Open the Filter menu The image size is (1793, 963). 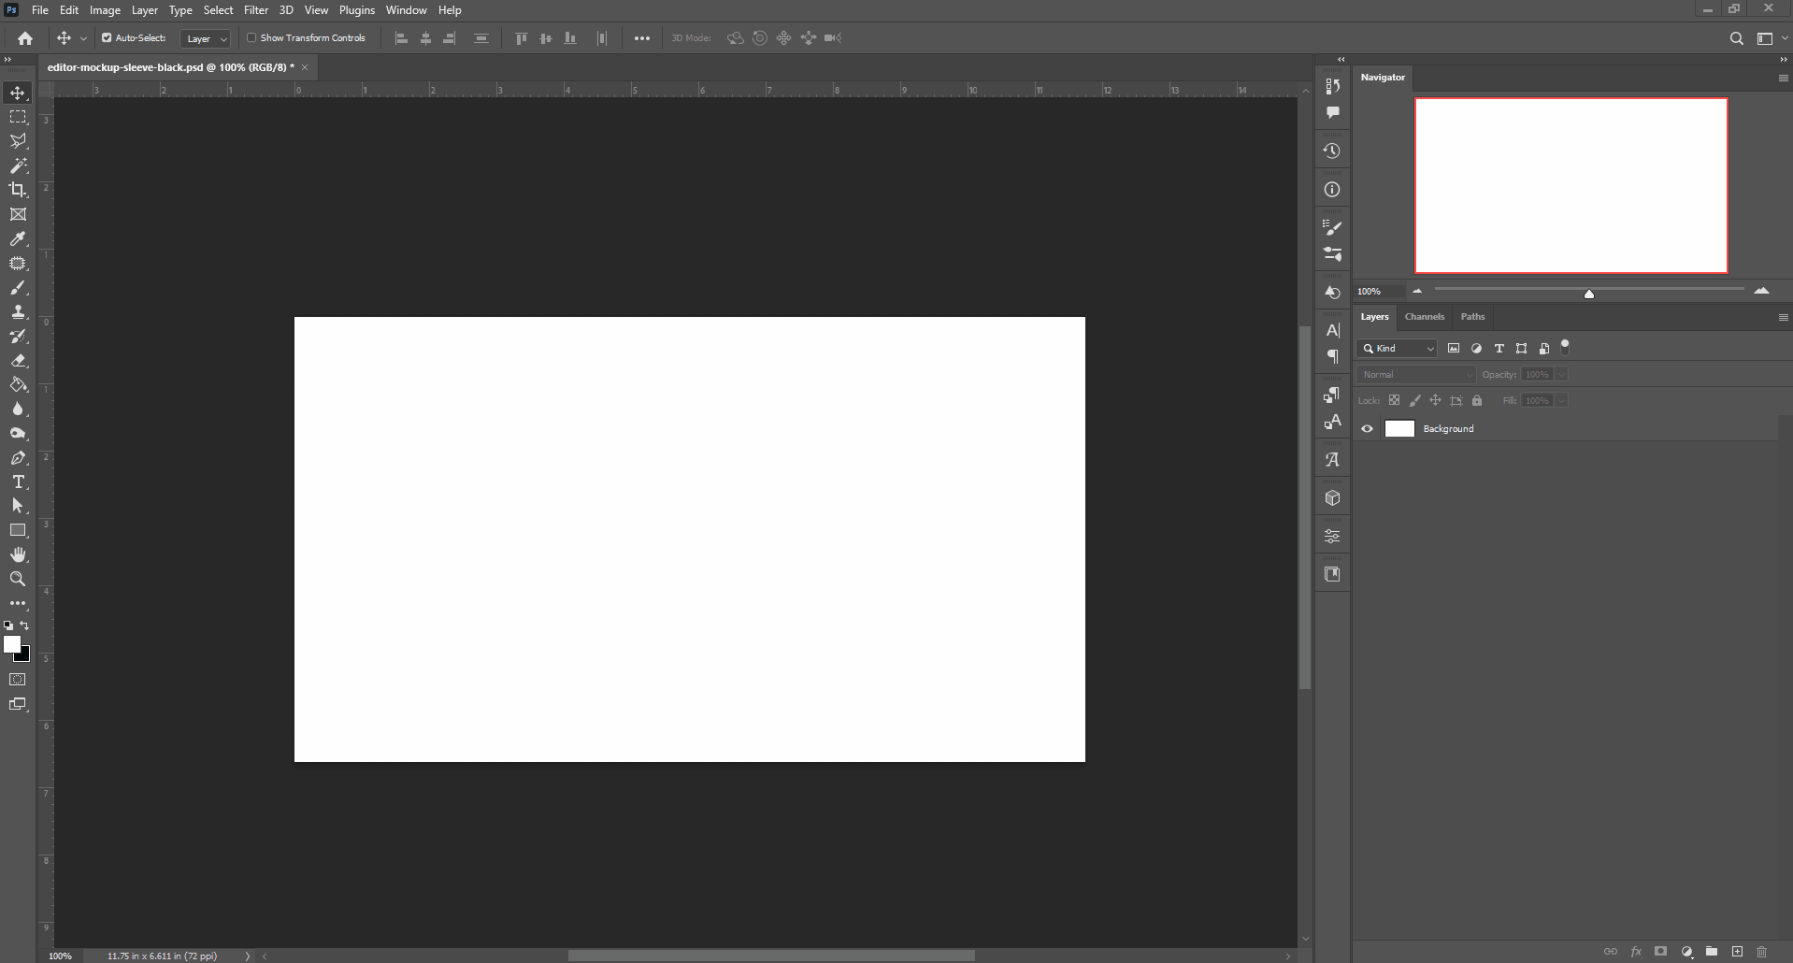255,10
